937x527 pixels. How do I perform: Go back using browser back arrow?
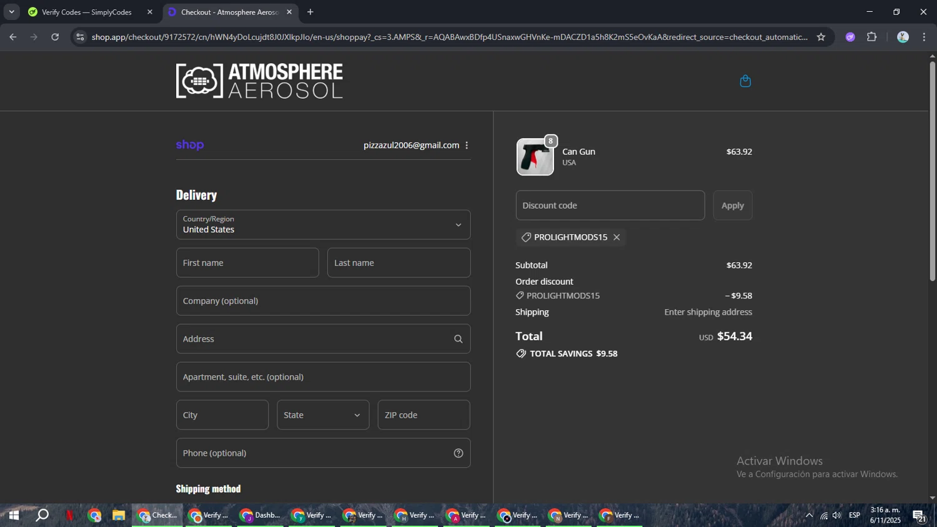[13, 37]
